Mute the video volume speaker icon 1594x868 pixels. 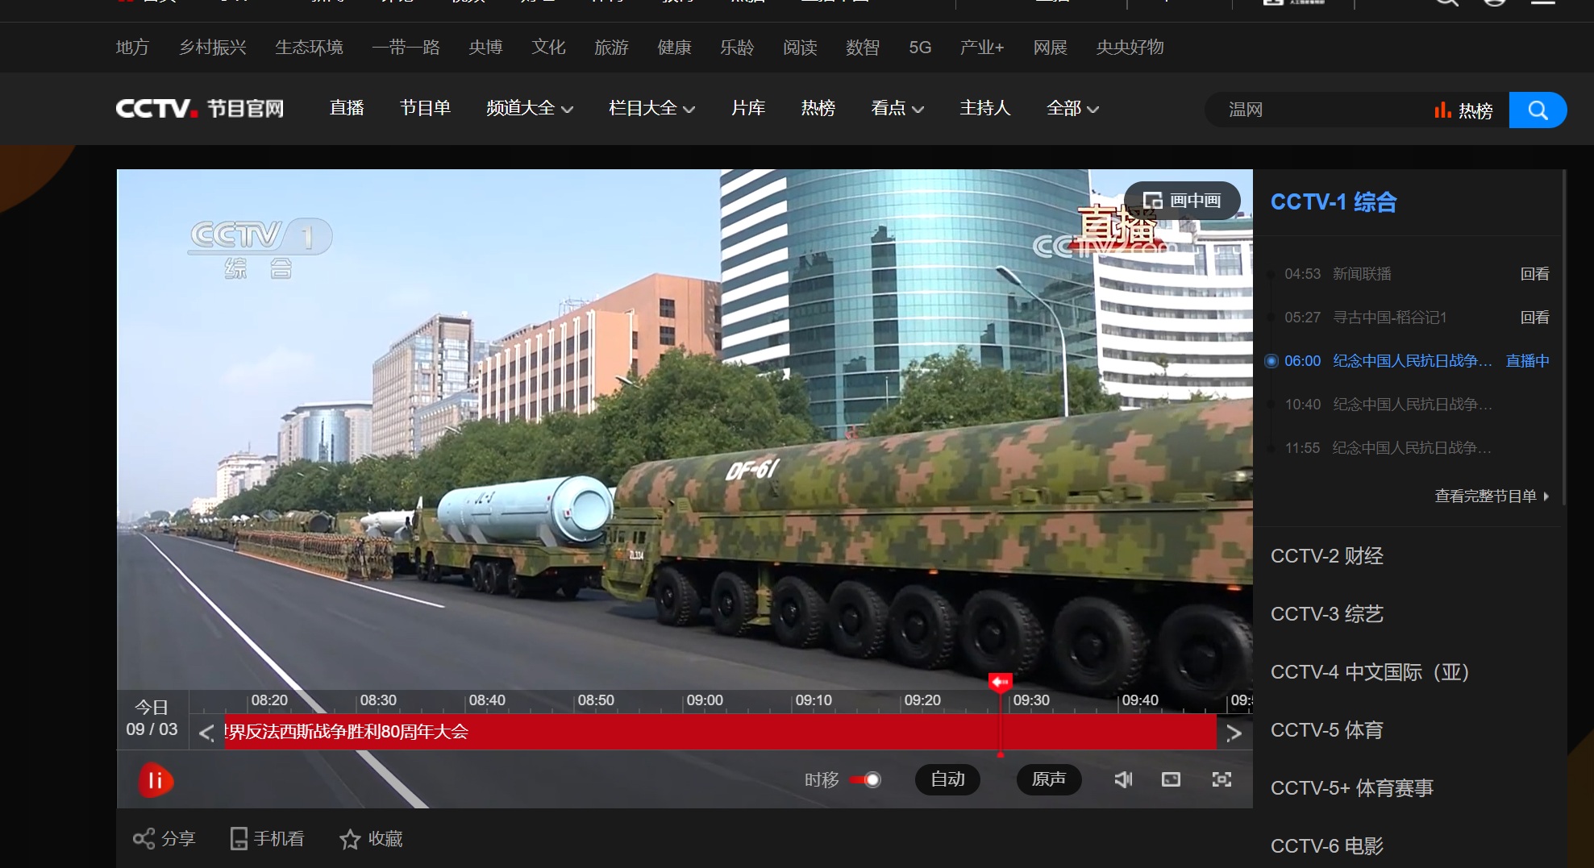[x=1122, y=779]
